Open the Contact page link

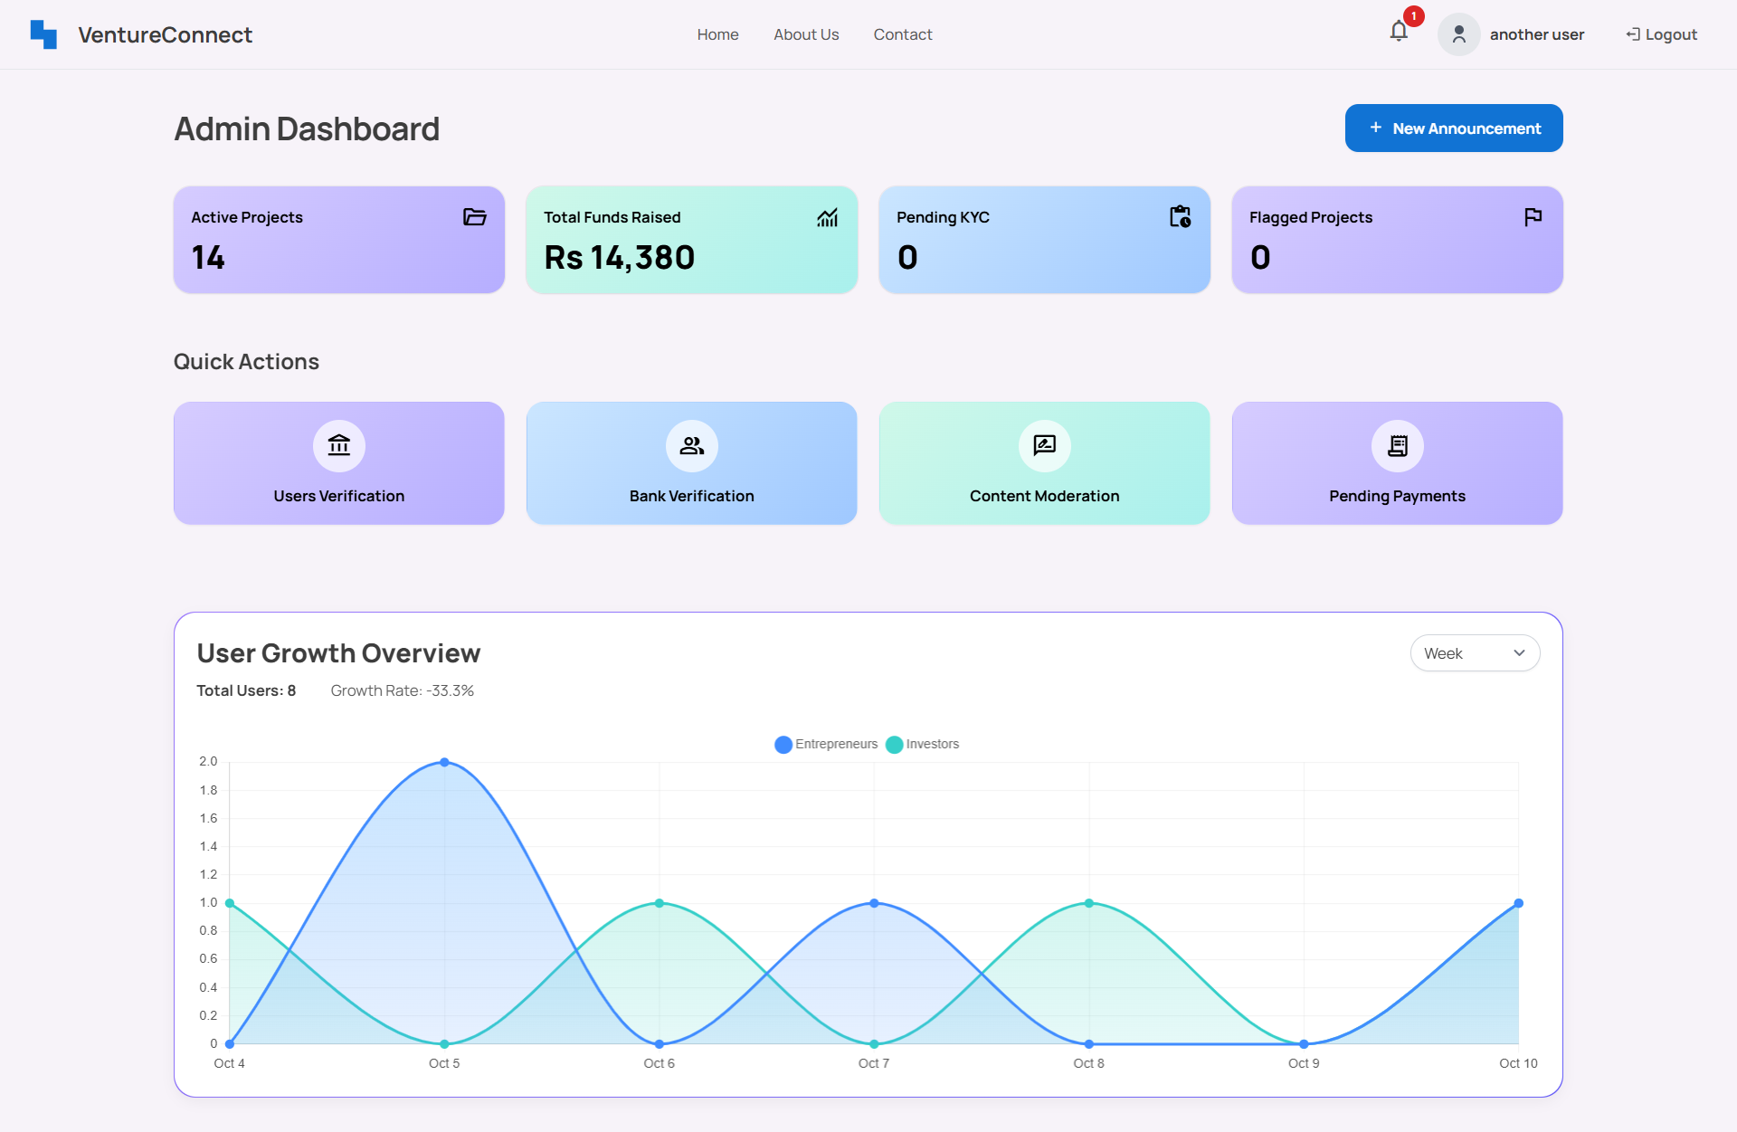click(902, 34)
